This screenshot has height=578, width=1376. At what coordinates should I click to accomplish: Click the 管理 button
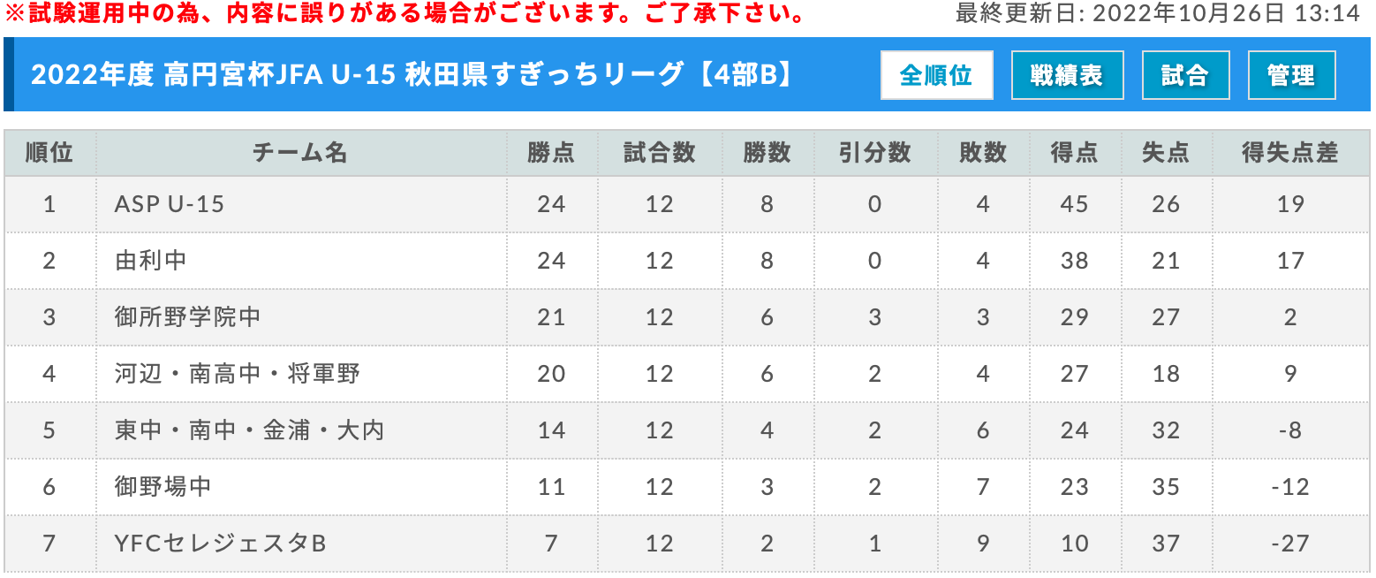pos(1291,75)
